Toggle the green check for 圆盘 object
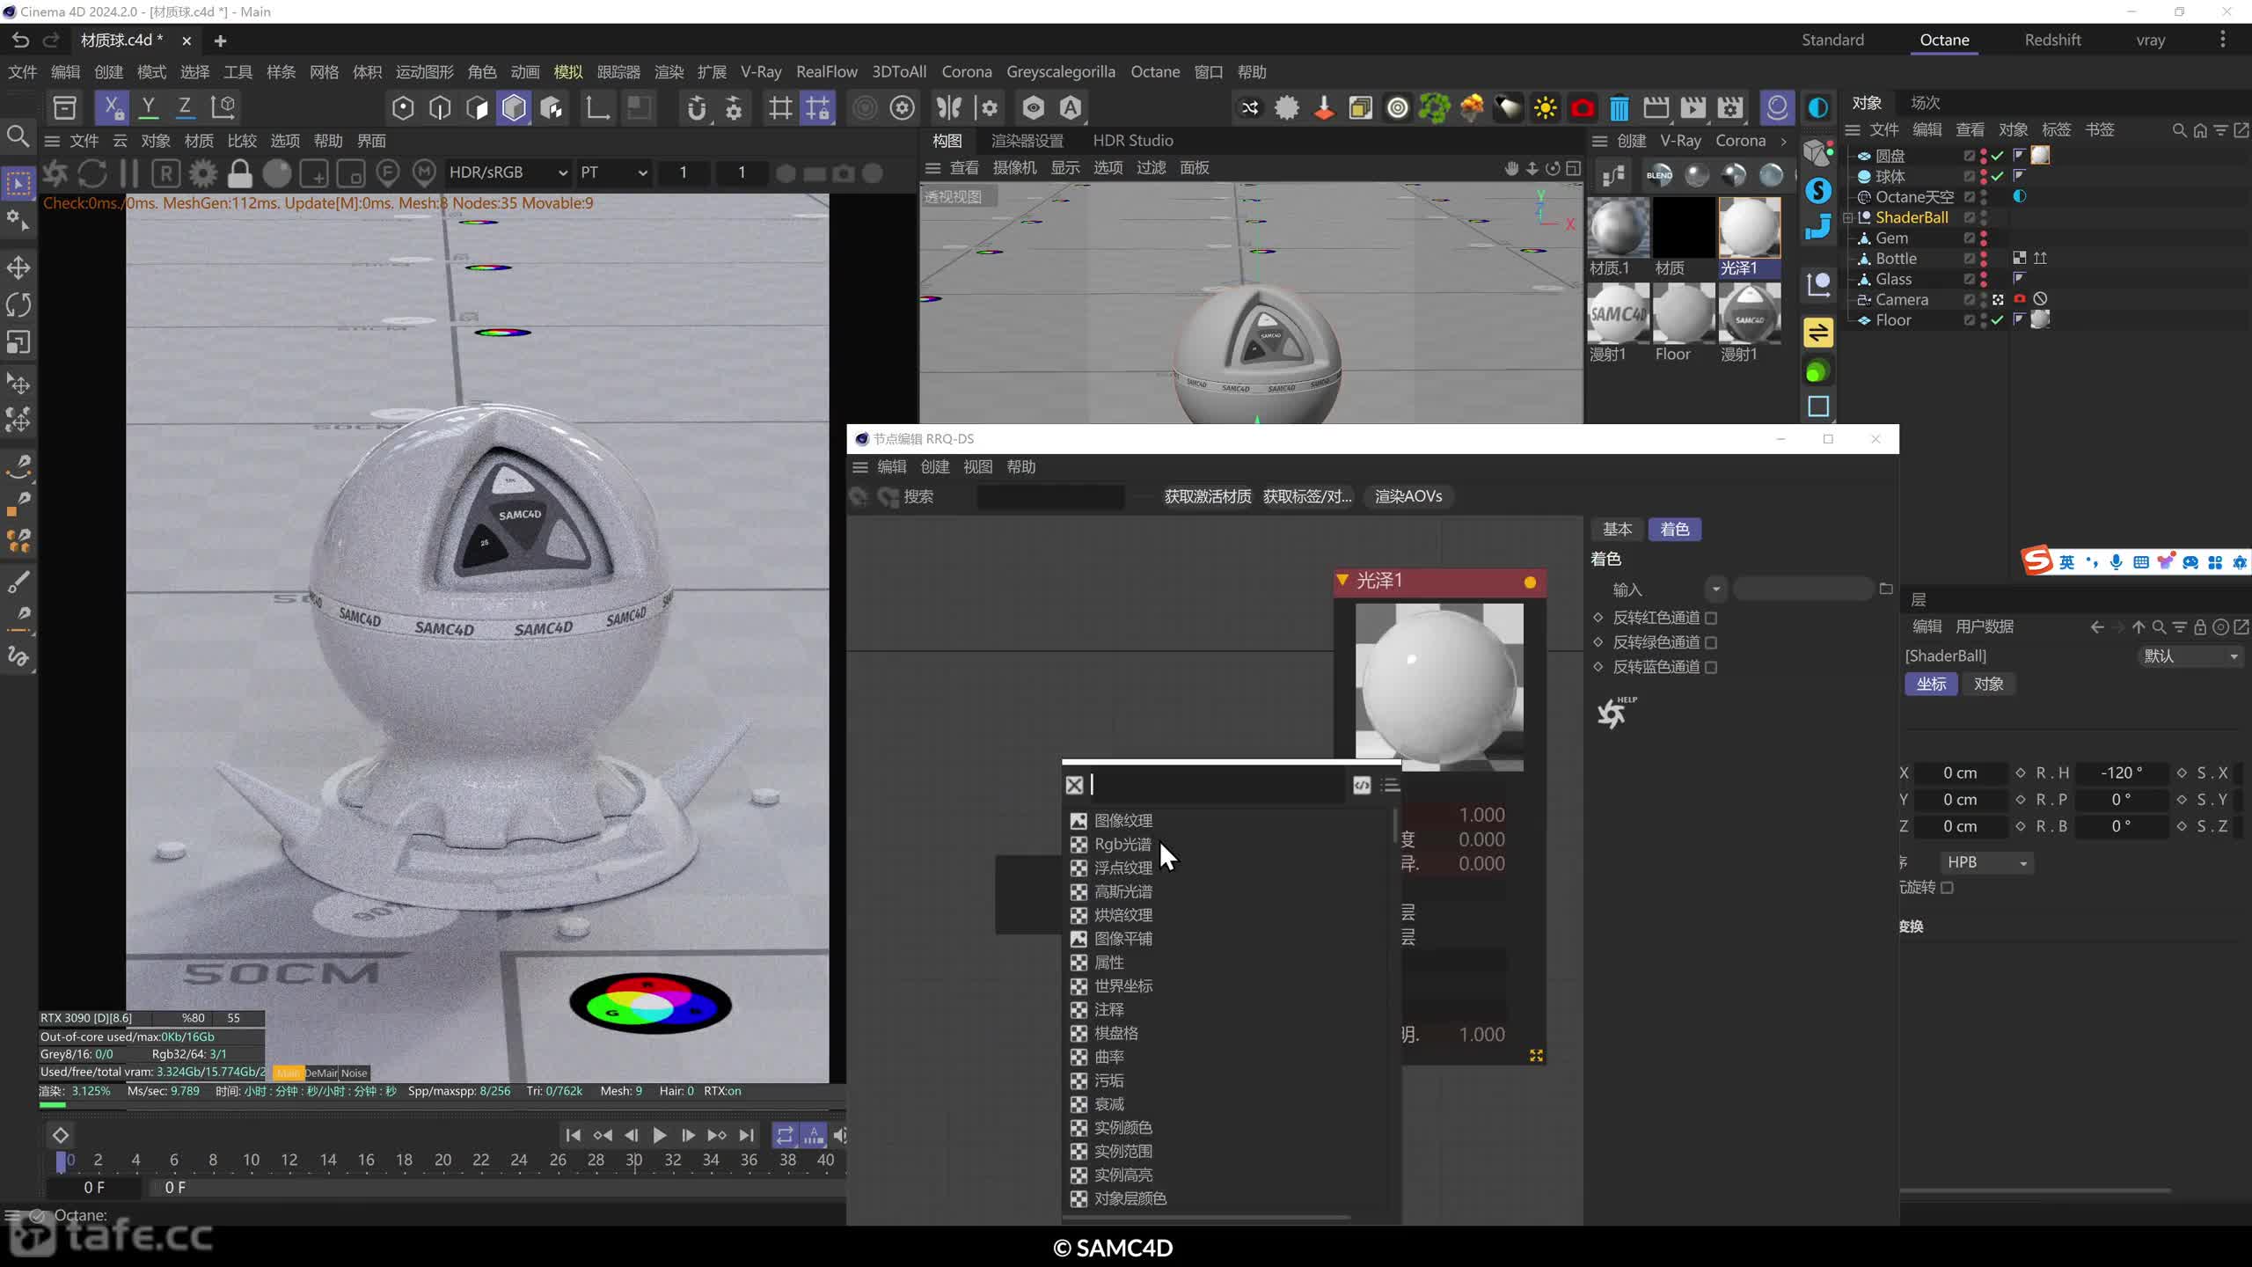Viewport: 2252px width, 1267px height. (x=1998, y=156)
